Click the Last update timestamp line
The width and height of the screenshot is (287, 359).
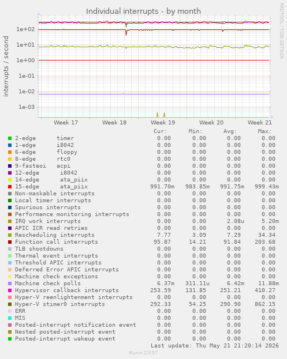tap(214, 346)
